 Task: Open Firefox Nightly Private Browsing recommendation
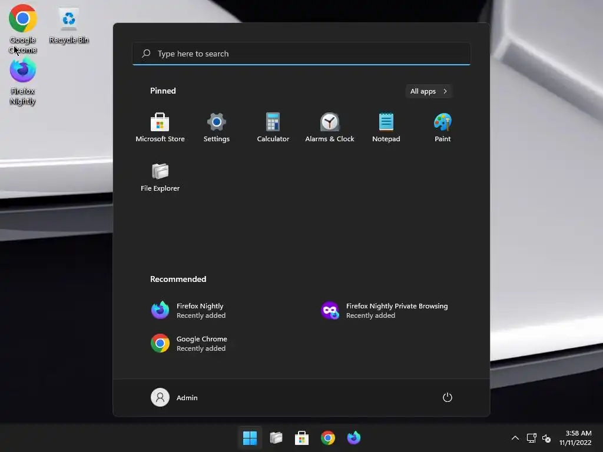(x=385, y=311)
